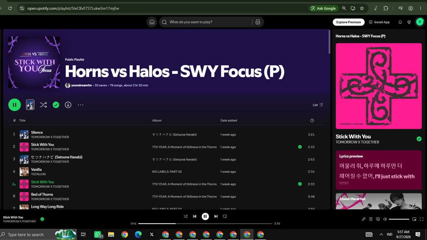Pause playback in bottom player bar

tap(205, 216)
